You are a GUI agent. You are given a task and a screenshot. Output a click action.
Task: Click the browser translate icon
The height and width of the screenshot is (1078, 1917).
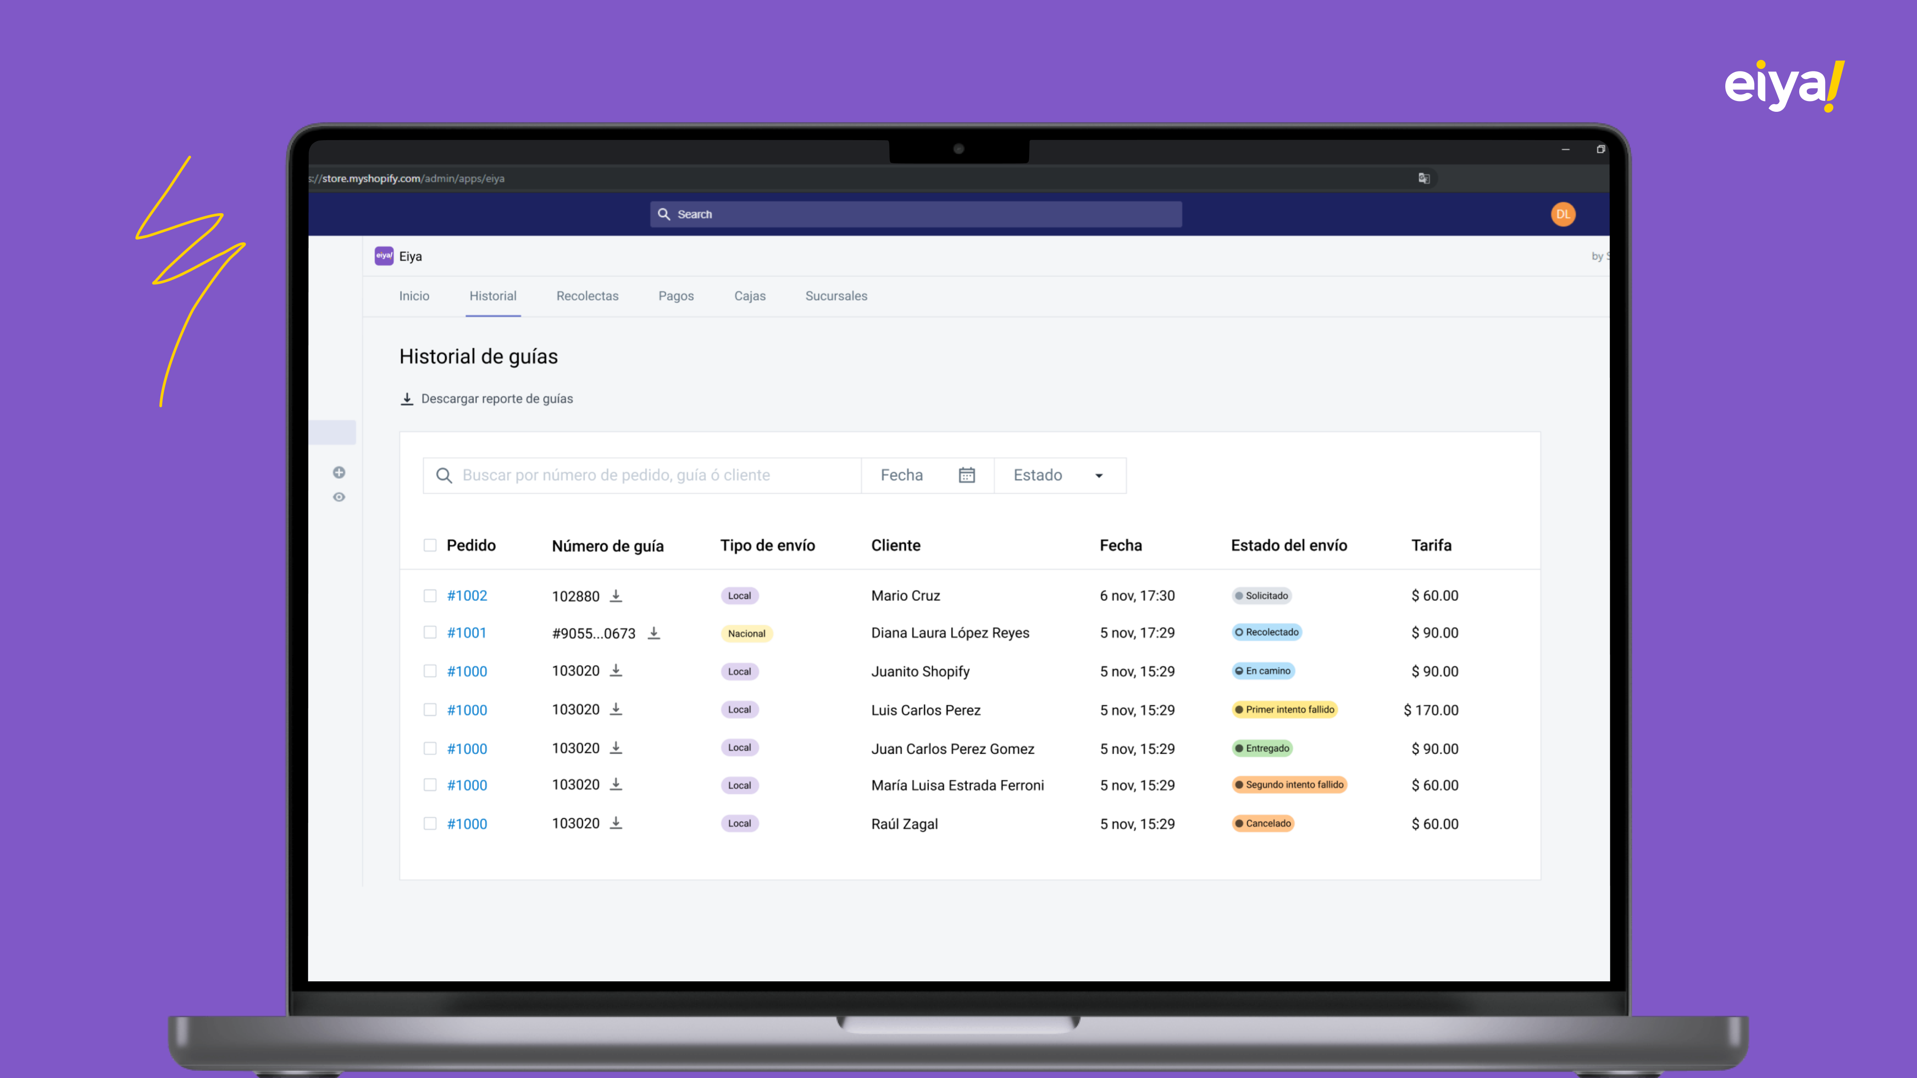click(x=1424, y=178)
